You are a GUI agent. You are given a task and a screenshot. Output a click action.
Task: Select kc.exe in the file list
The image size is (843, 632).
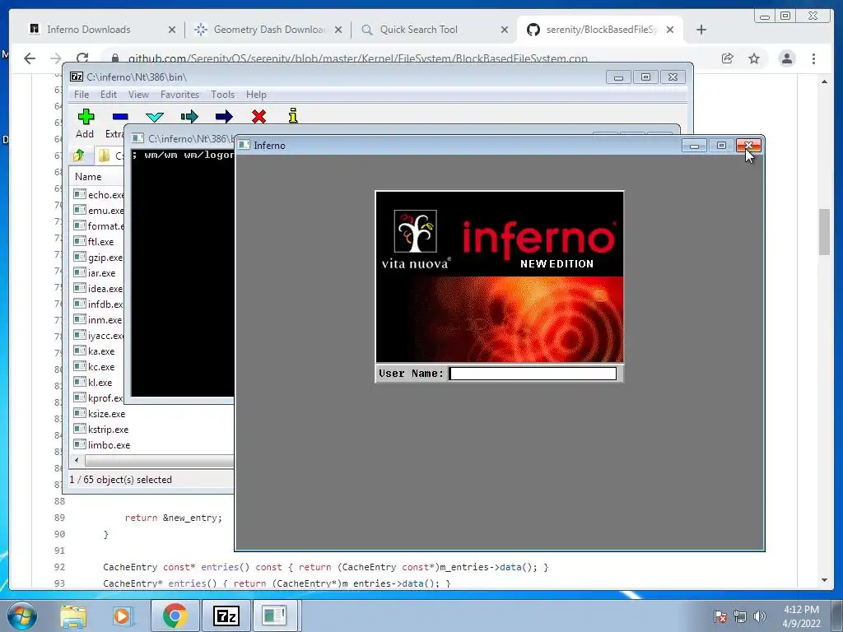(94, 366)
